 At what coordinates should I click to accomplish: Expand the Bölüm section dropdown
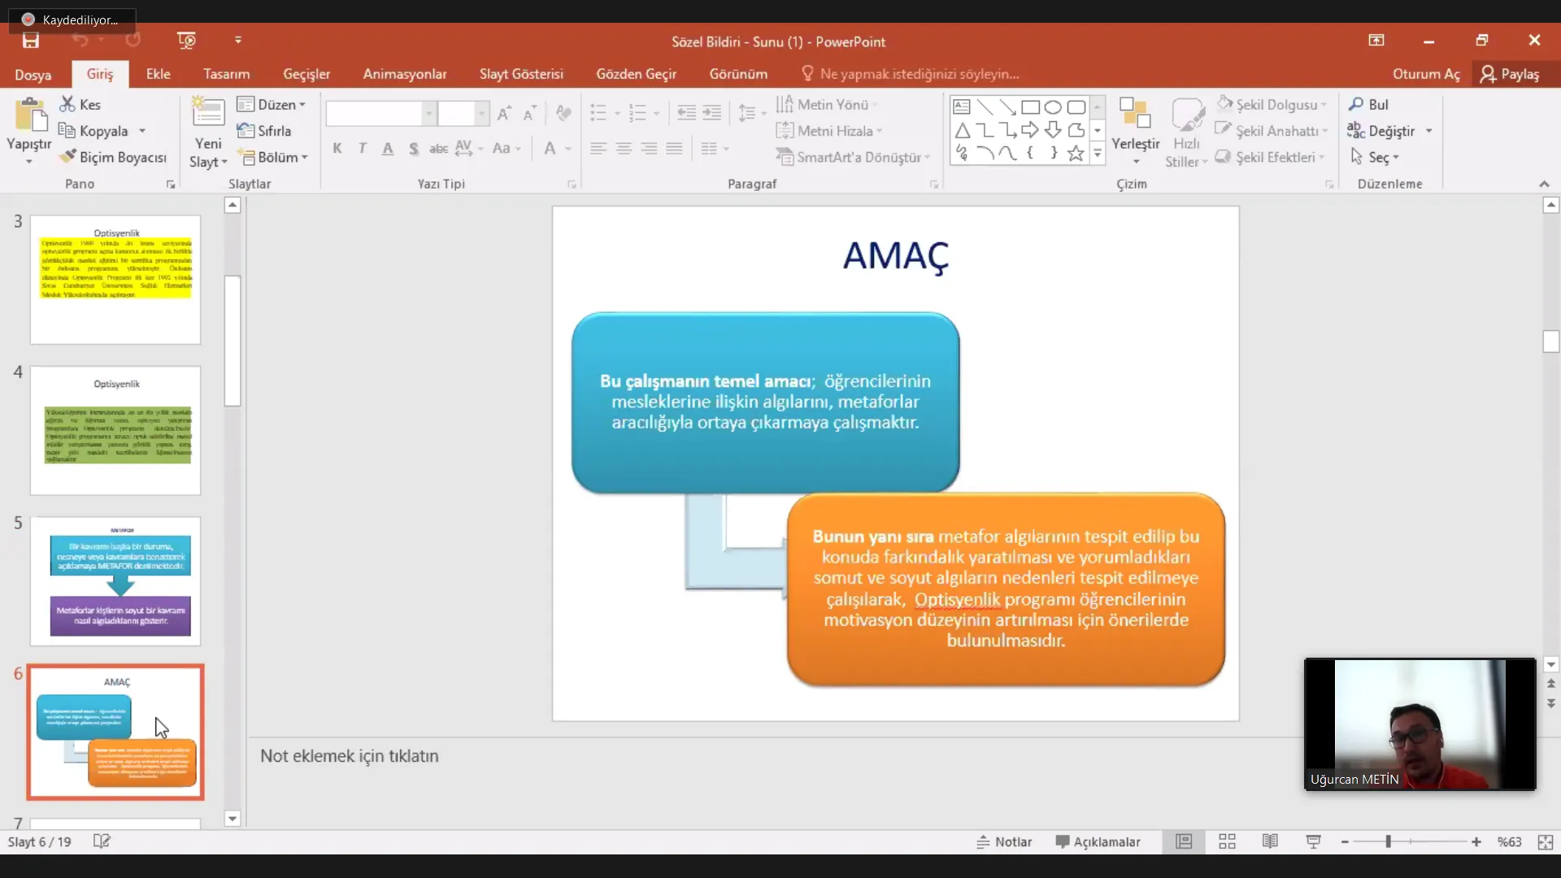[x=273, y=157]
